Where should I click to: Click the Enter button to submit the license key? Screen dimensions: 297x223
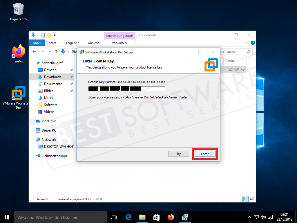tap(205, 154)
